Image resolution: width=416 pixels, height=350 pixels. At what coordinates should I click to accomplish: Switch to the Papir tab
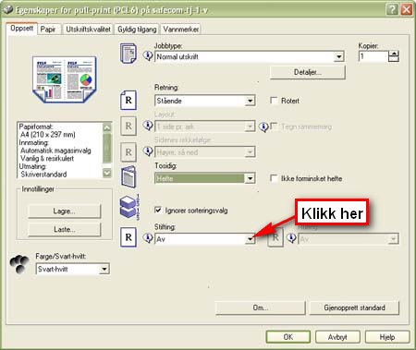coord(48,30)
